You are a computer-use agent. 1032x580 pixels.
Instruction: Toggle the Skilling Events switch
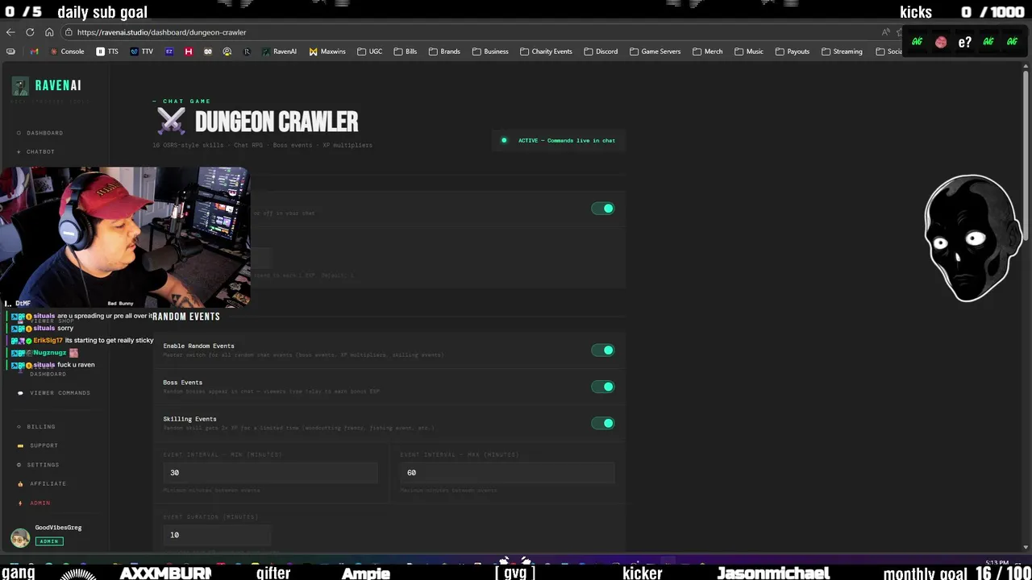point(602,423)
